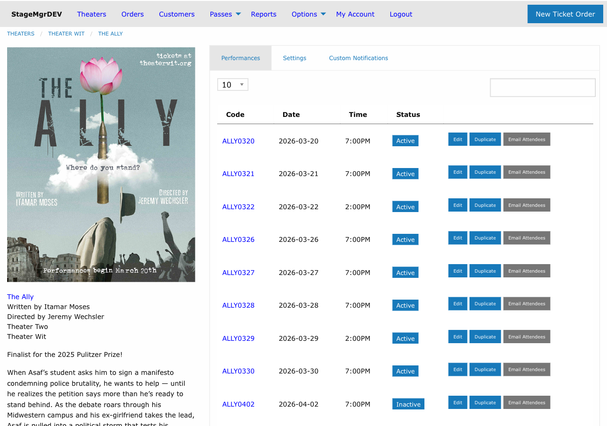Toggle Active status for ALLY0328

point(405,305)
